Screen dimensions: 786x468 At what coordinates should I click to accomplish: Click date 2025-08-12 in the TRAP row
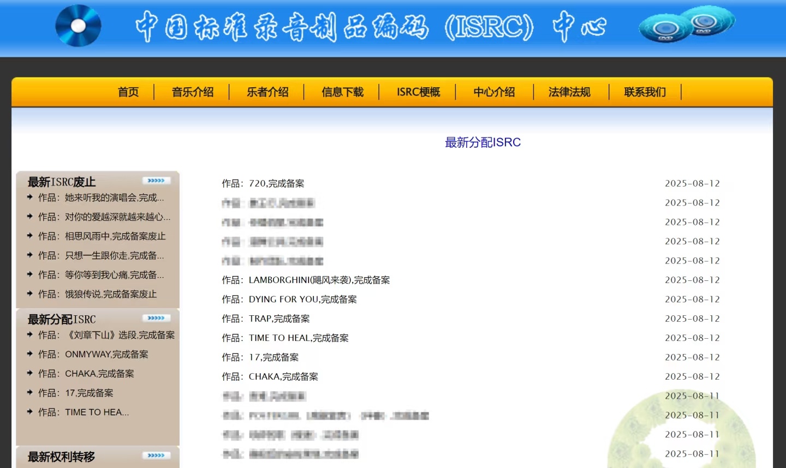[692, 319]
